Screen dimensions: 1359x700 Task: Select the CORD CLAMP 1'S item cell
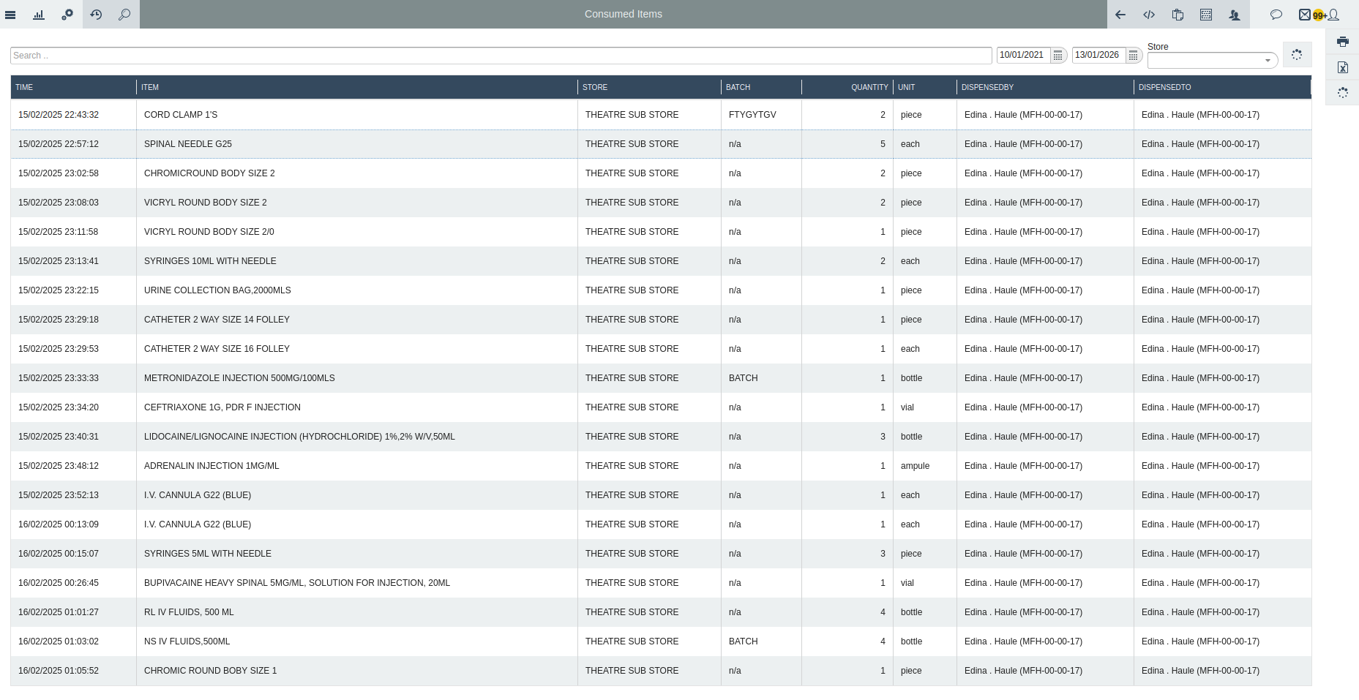(357, 115)
